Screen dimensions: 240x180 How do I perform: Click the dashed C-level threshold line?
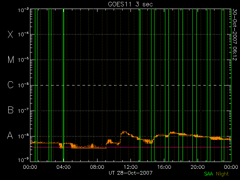pyautogui.click(x=130, y=85)
